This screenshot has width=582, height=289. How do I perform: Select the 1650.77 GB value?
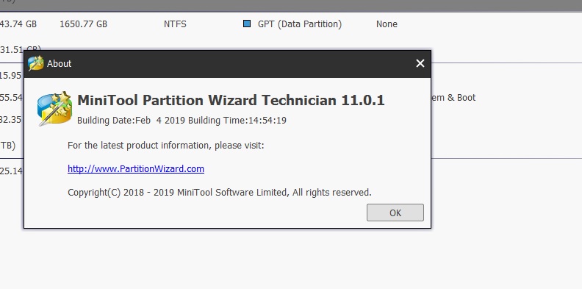(x=83, y=24)
